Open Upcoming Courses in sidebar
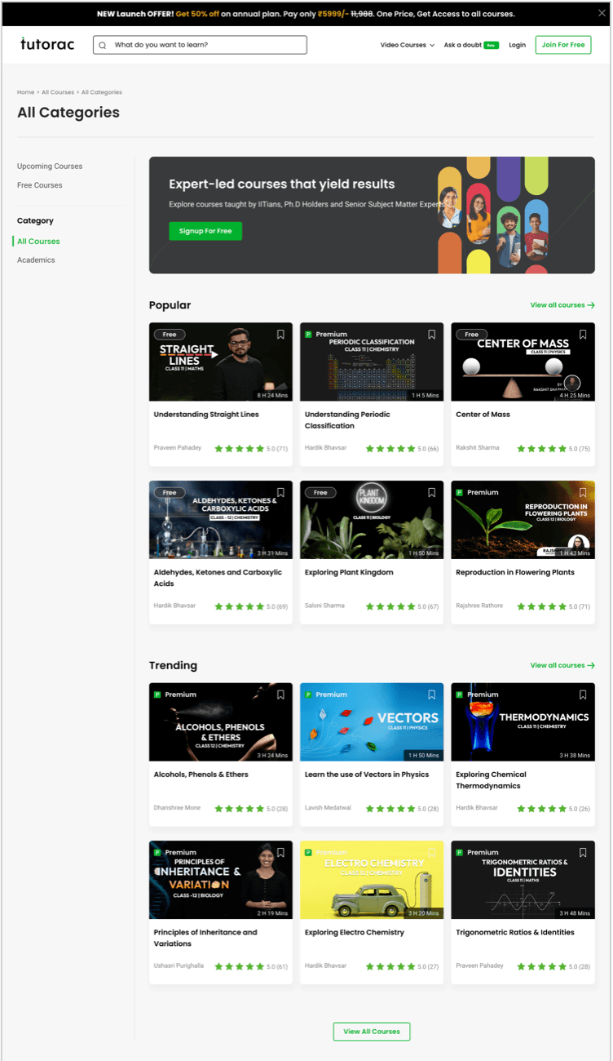 point(50,166)
